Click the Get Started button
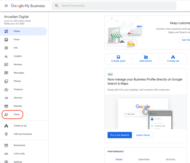Viewport: 190px width, 163px height. [x=185, y=40]
